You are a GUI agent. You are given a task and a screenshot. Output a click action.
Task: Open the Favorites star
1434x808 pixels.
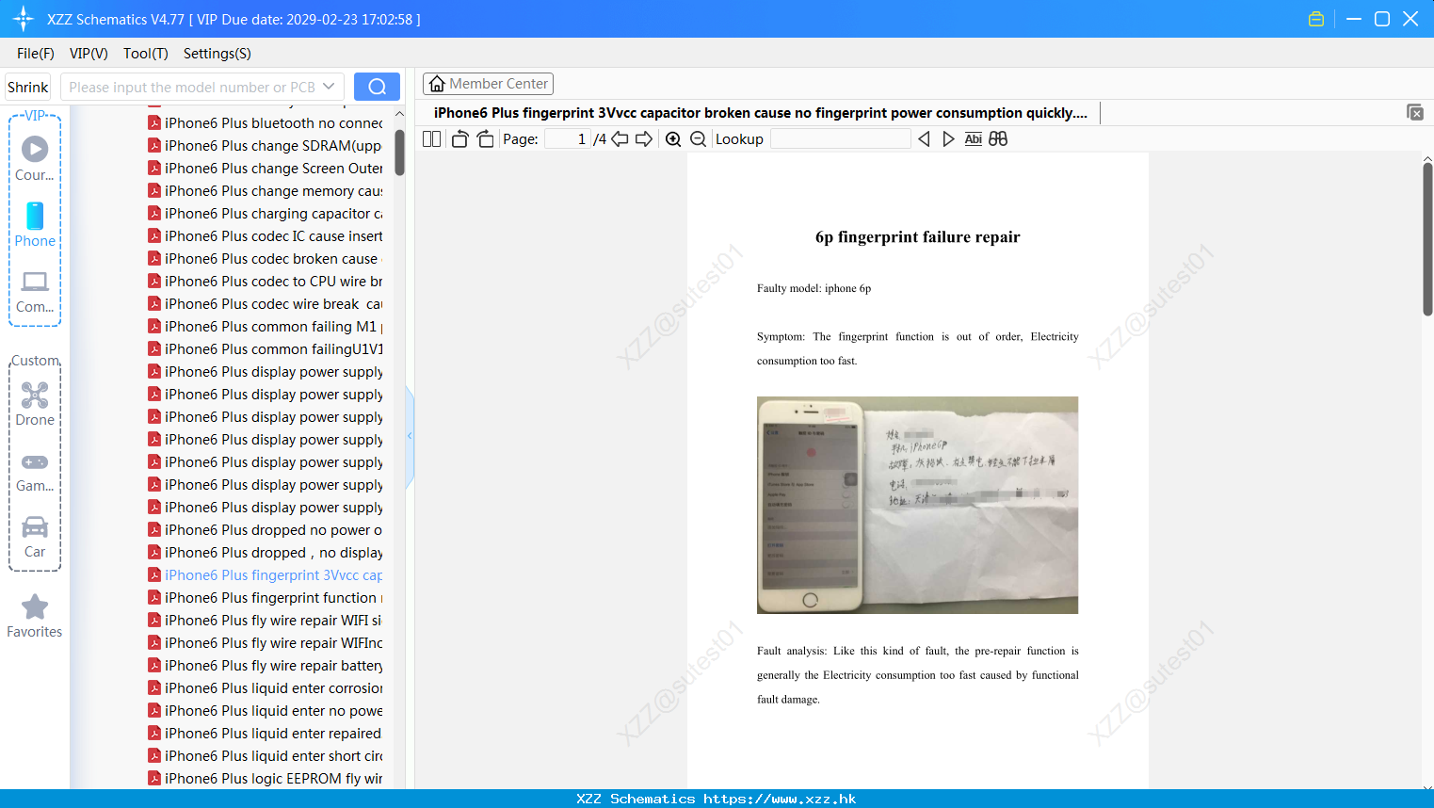tap(35, 616)
